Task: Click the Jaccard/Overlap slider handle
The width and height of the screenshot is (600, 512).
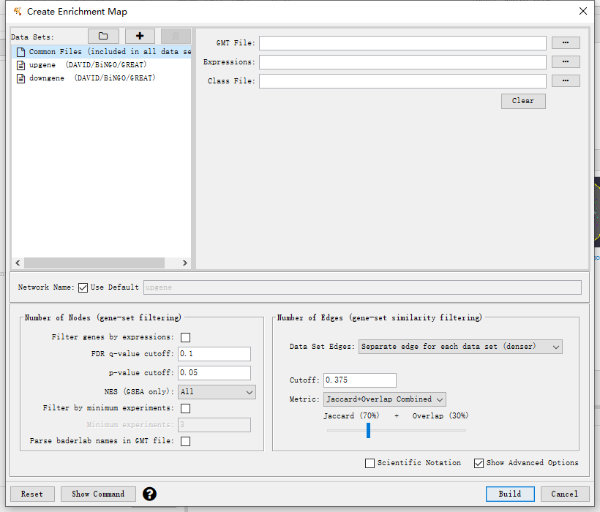Action: pos(368,430)
